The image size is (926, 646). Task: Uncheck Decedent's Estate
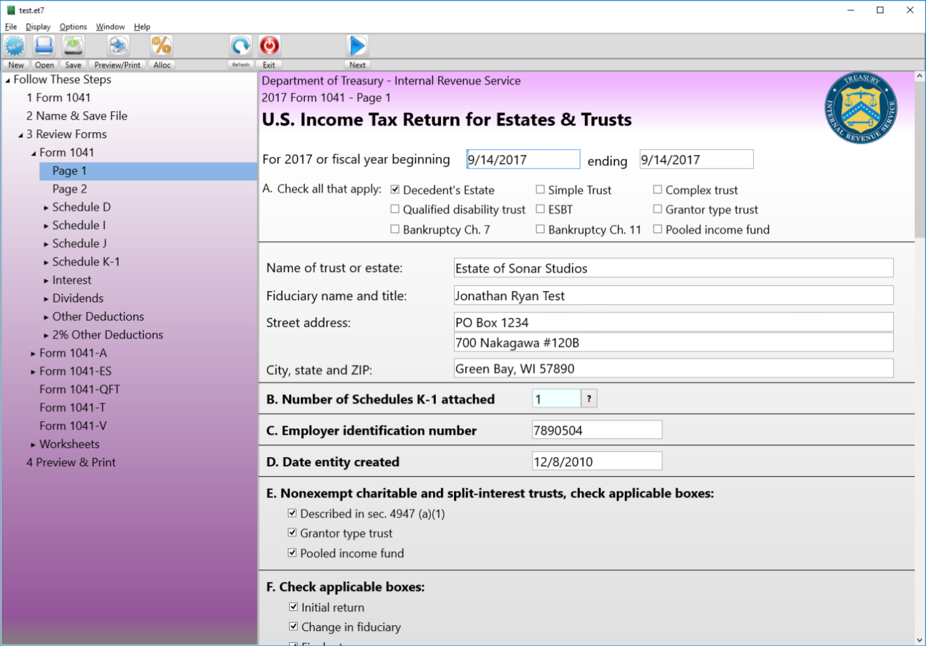pos(395,190)
